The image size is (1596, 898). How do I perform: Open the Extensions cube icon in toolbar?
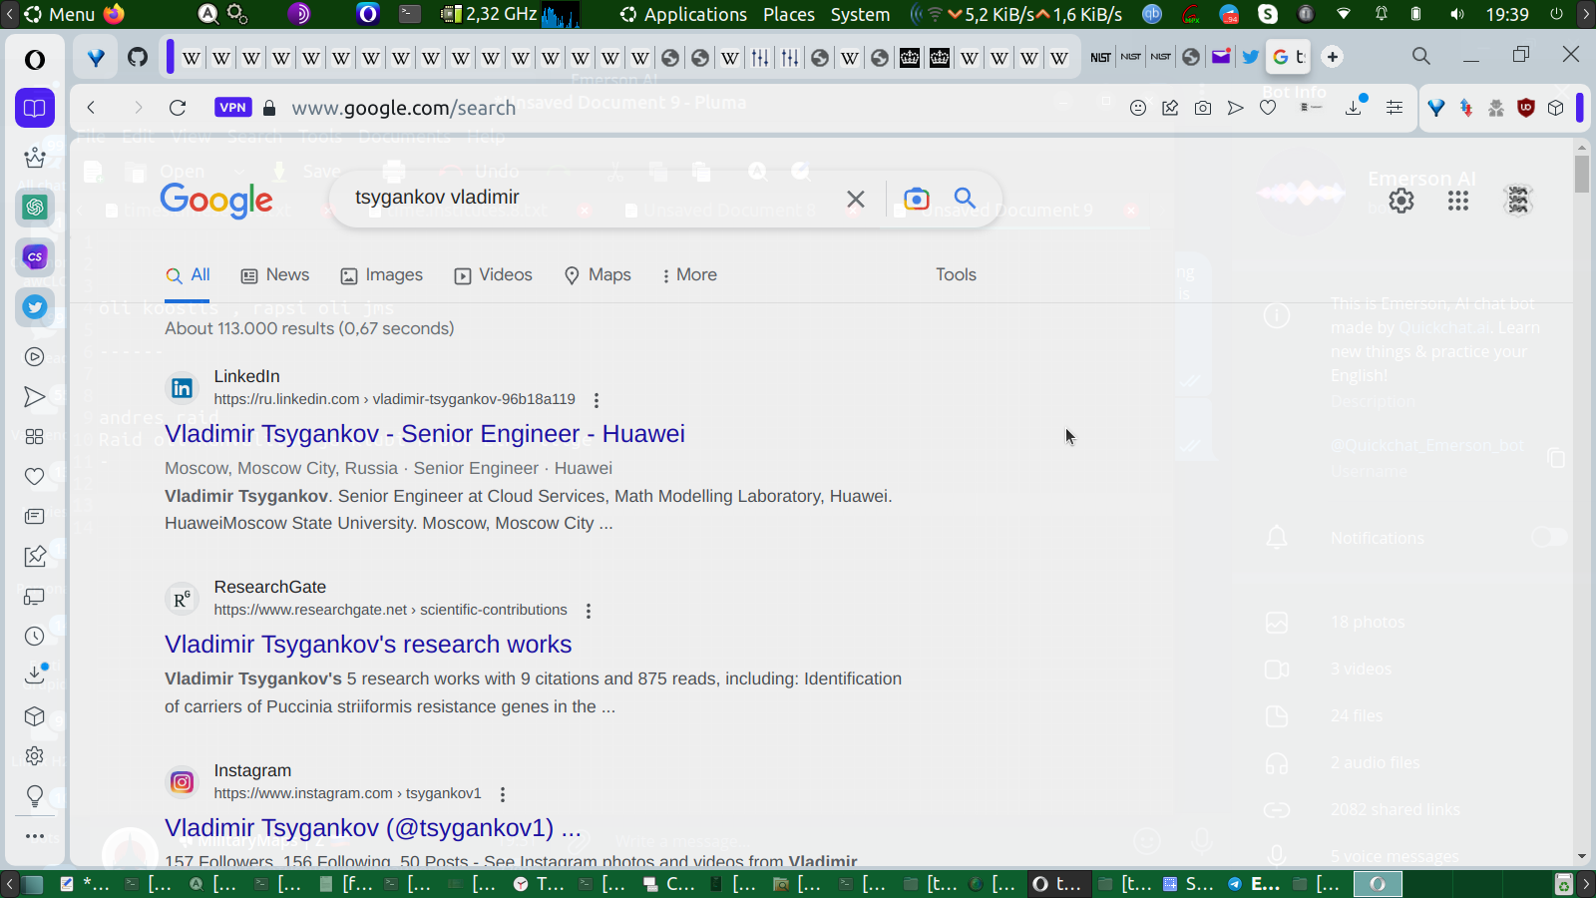click(x=1556, y=108)
